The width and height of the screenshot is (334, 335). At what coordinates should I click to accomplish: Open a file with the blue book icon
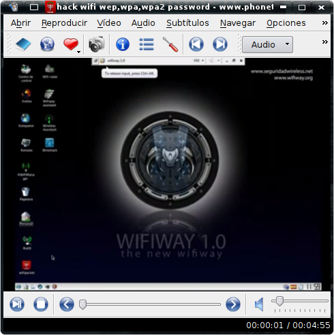[23, 44]
